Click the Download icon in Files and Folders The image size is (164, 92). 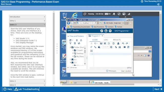(81, 40)
